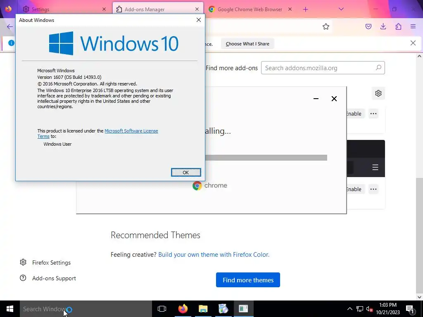Open the Pocket save icon

[368, 26]
